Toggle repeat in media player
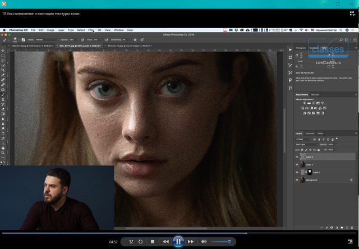359x249 pixels. point(141,242)
